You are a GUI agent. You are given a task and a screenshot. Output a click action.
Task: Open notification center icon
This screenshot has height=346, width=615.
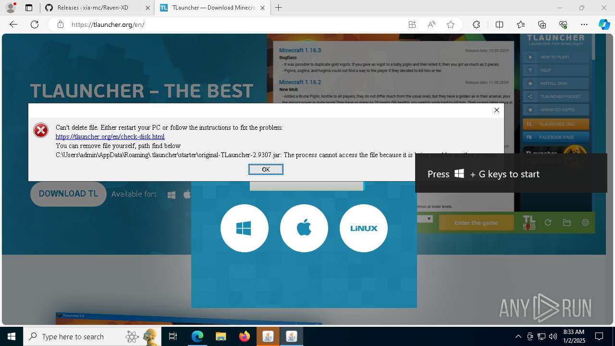pyautogui.click(x=599, y=336)
